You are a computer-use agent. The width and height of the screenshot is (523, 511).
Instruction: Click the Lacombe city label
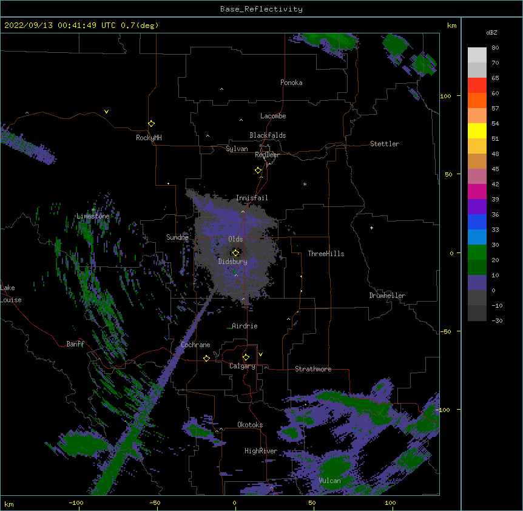[x=273, y=116]
